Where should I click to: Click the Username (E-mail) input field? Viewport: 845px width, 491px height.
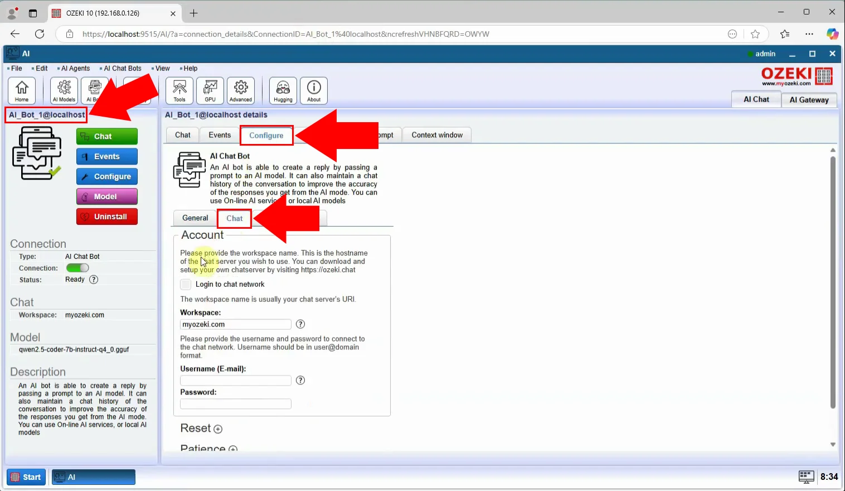[236, 381]
